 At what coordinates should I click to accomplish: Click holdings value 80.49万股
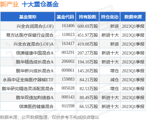click(x=89, y=98)
